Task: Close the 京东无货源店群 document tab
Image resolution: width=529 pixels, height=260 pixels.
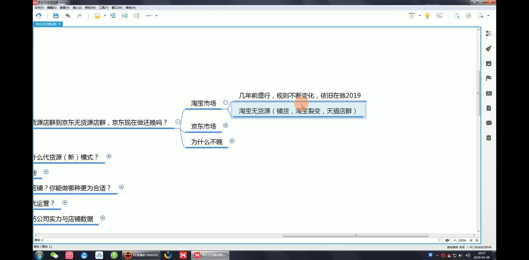Action: coord(59,24)
